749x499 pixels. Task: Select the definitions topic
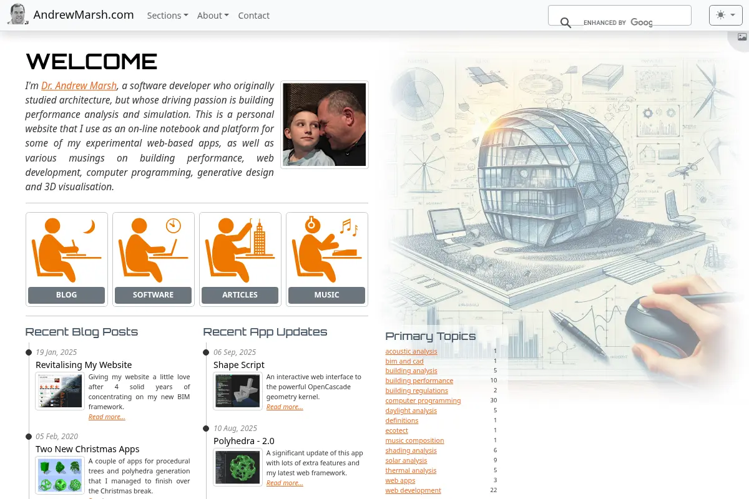click(x=402, y=420)
